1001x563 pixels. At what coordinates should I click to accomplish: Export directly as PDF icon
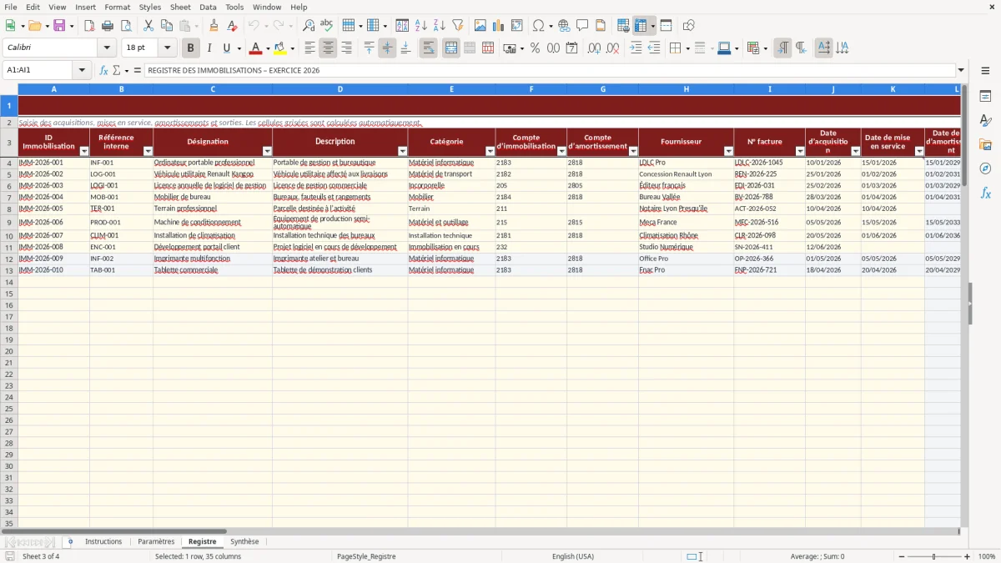89,26
